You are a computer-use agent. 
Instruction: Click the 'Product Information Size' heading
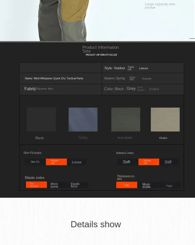[x=101, y=49]
